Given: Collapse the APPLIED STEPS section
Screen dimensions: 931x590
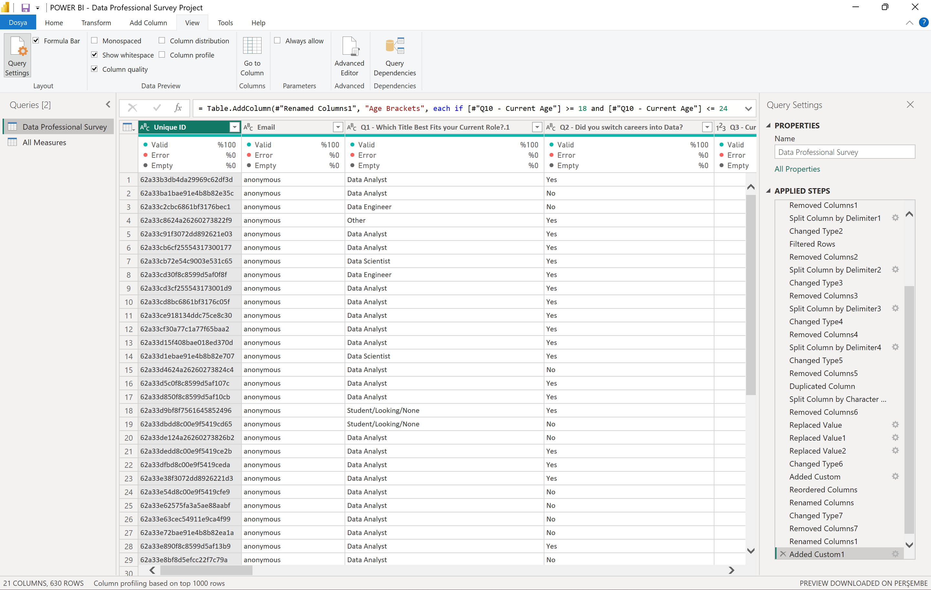Looking at the screenshot, I should point(768,191).
